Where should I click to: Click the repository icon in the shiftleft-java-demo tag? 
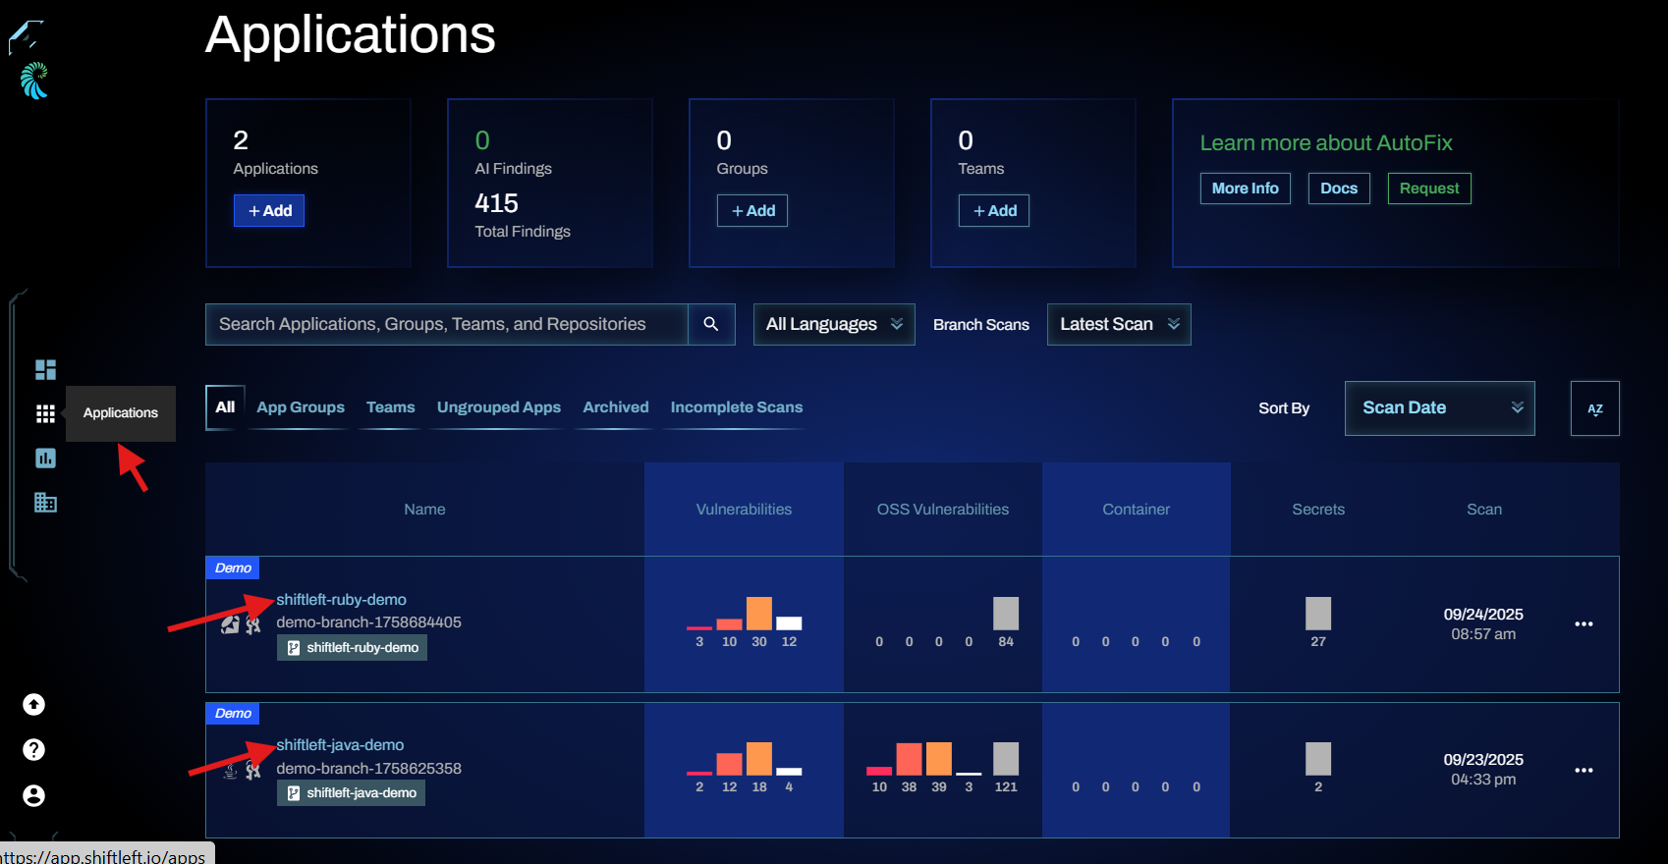pyautogui.click(x=293, y=793)
